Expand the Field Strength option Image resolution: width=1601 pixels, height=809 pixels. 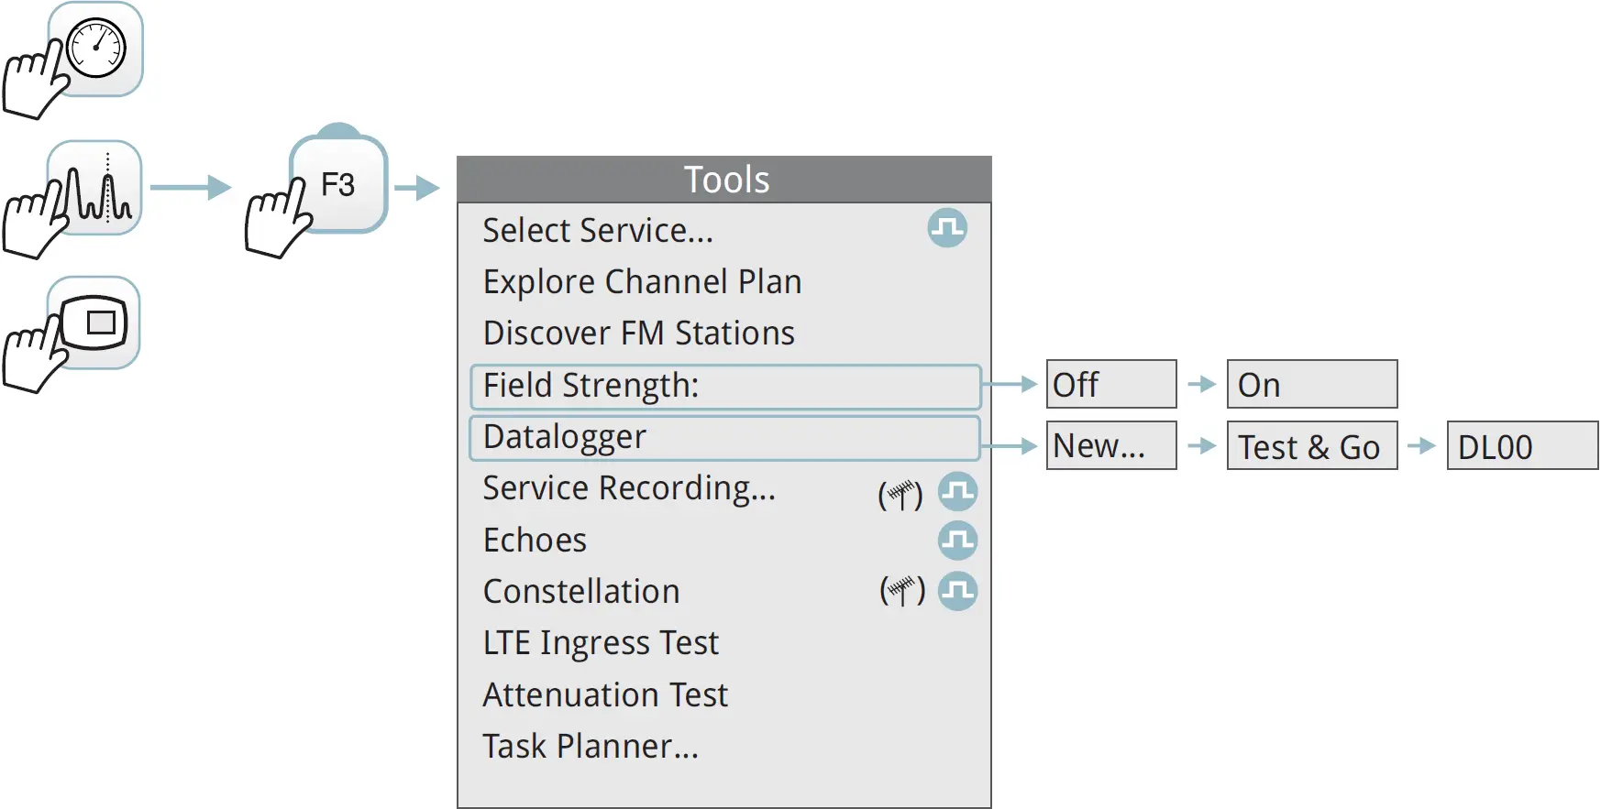(724, 387)
